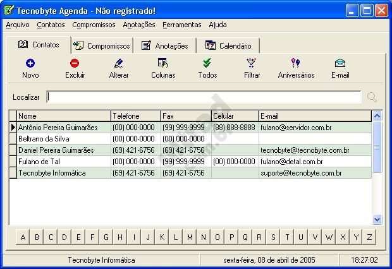Click the Celular column header
392x269 pixels.
pos(235,116)
